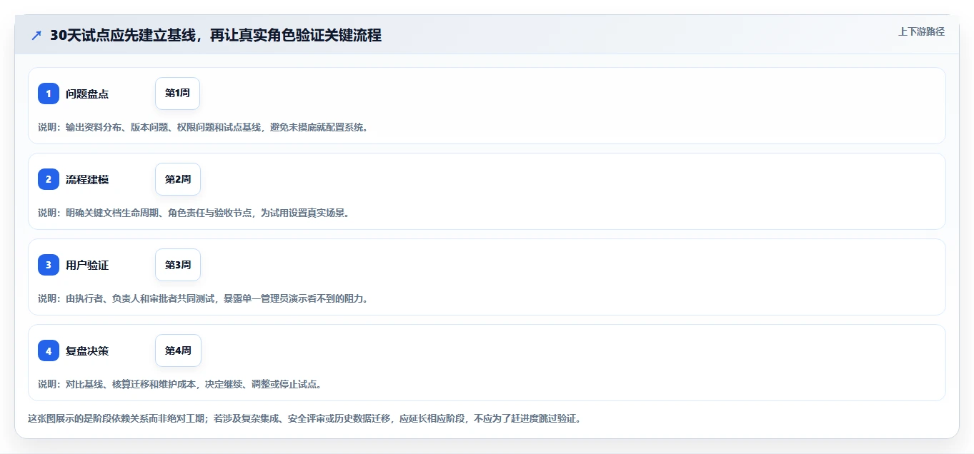
Task: Select the 流程建模 step title
Action: tap(87, 179)
